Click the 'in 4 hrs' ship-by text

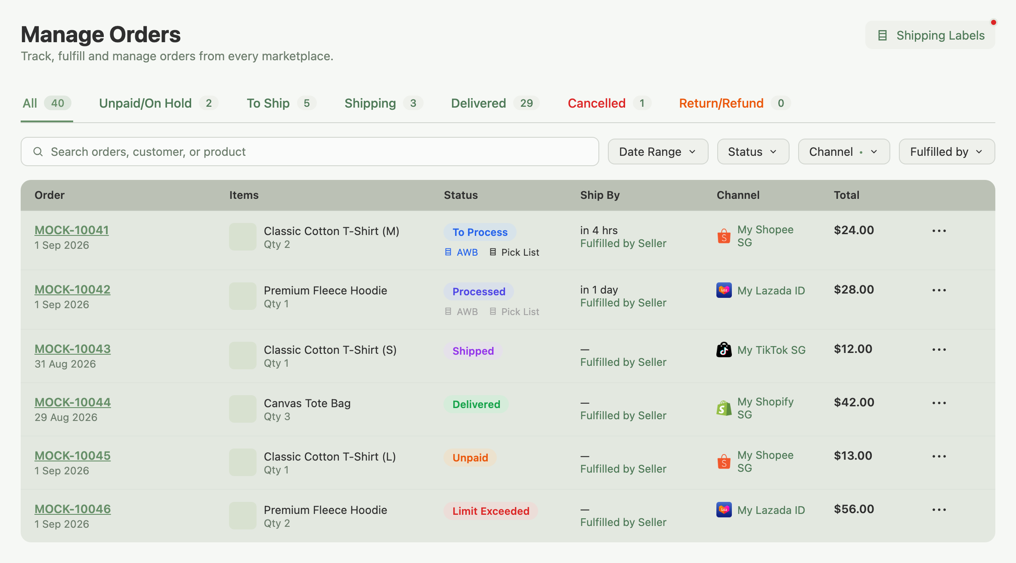click(x=599, y=230)
